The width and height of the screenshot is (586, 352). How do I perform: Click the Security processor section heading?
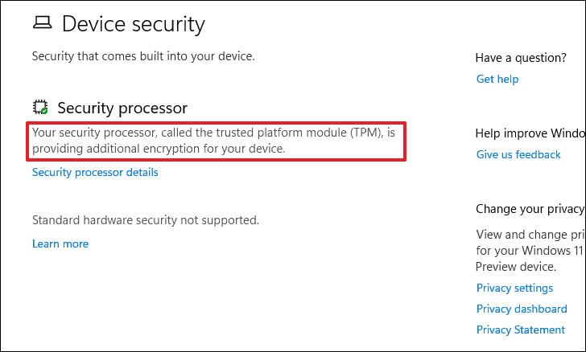click(122, 108)
